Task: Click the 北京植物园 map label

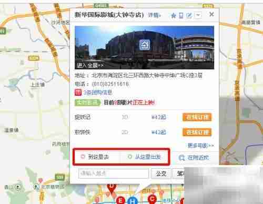Action: (53, 187)
